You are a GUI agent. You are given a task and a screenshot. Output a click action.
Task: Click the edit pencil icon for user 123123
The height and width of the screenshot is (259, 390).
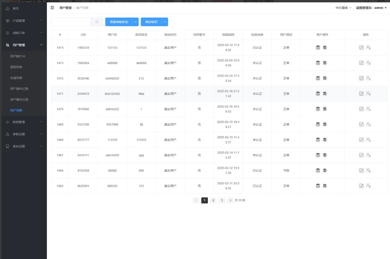click(x=361, y=48)
